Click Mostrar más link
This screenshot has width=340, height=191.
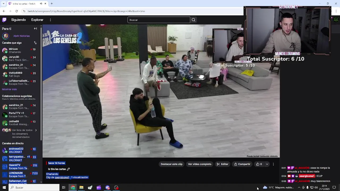click(x=9, y=89)
